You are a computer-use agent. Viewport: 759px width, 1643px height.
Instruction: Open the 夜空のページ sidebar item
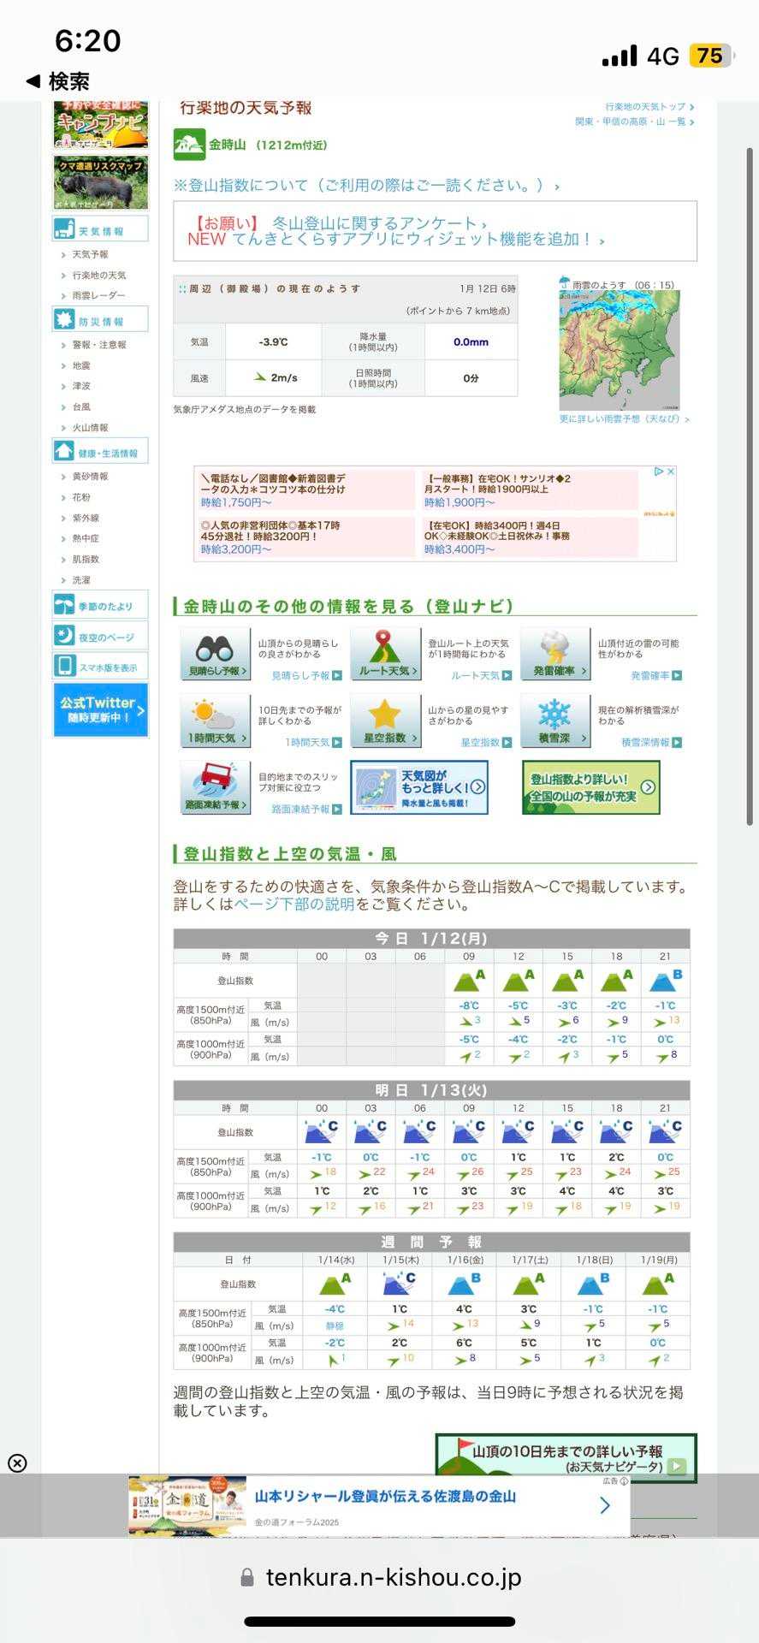(100, 636)
